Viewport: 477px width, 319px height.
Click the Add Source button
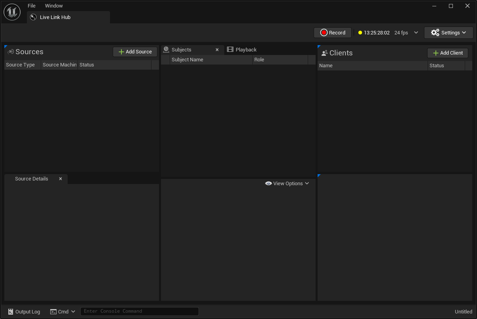(x=135, y=52)
